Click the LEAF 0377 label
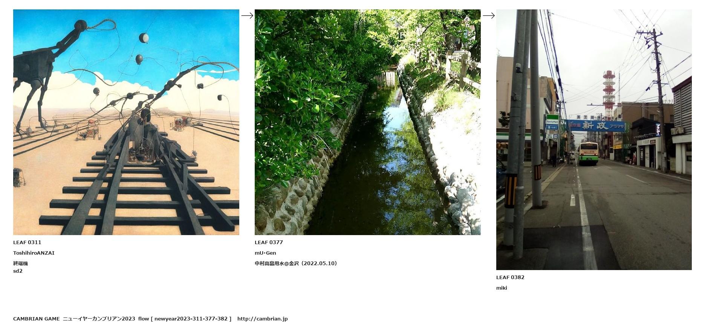 coord(269,242)
